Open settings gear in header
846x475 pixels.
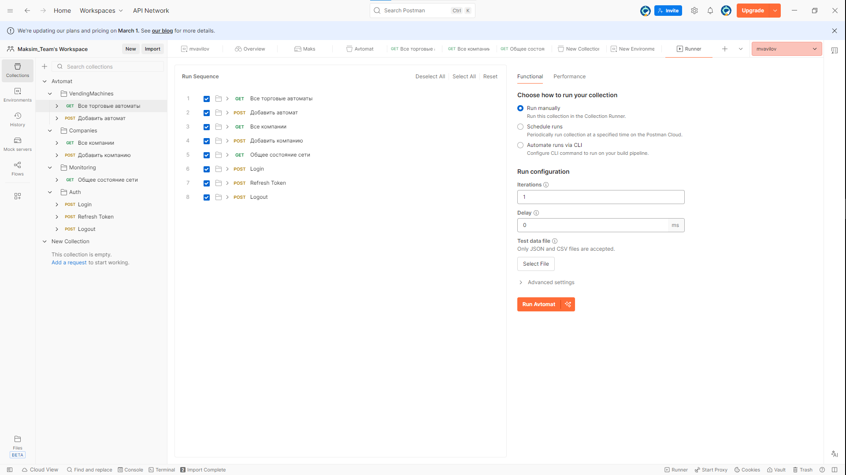694,11
